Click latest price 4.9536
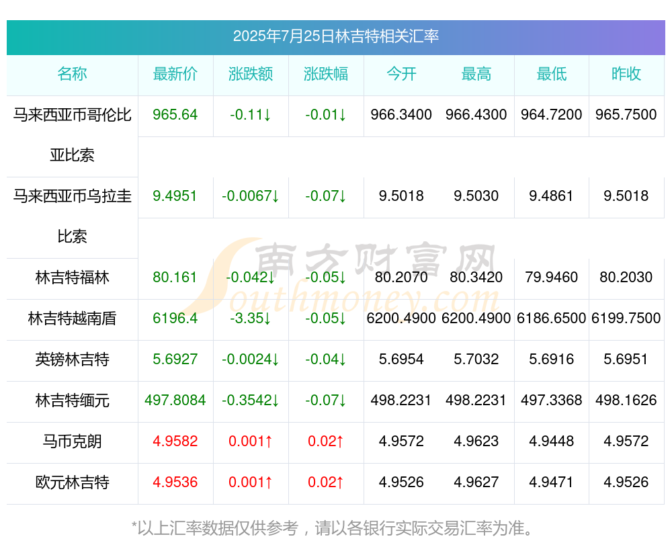The width and height of the screenshot is (672, 549). pos(175,482)
